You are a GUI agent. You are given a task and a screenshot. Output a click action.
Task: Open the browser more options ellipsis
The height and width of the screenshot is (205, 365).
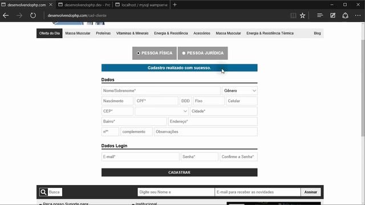click(x=358, y=15)
